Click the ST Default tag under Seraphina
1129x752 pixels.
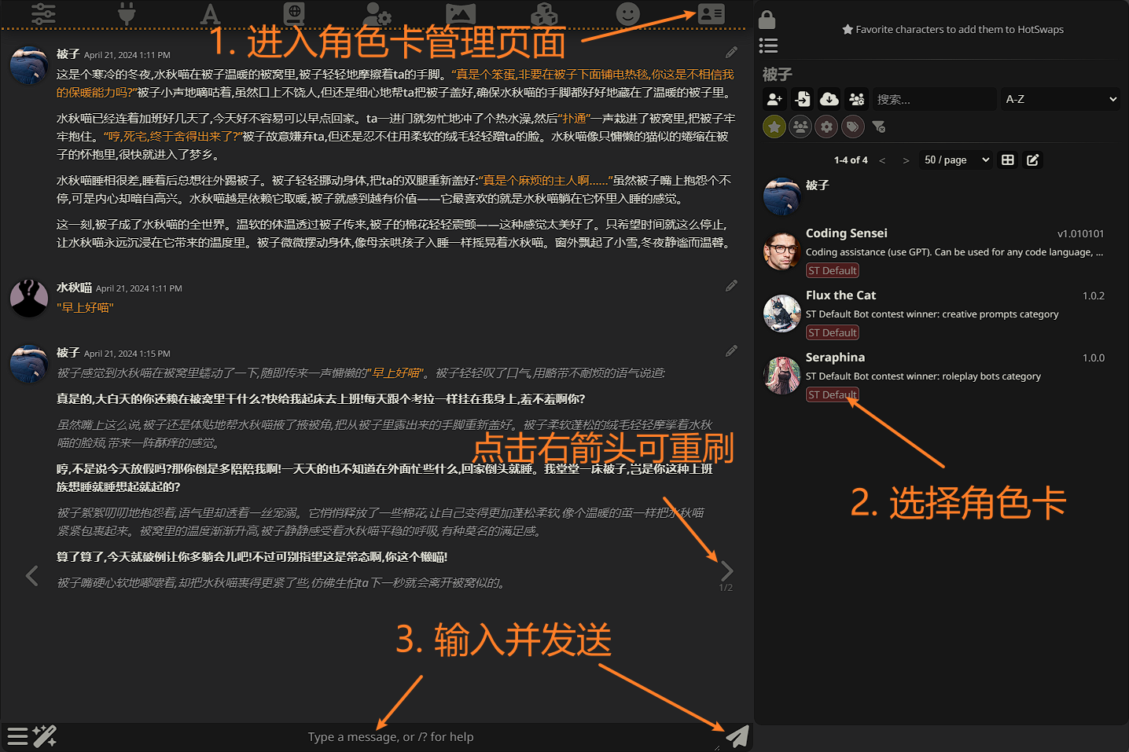(x=832, y=394)
